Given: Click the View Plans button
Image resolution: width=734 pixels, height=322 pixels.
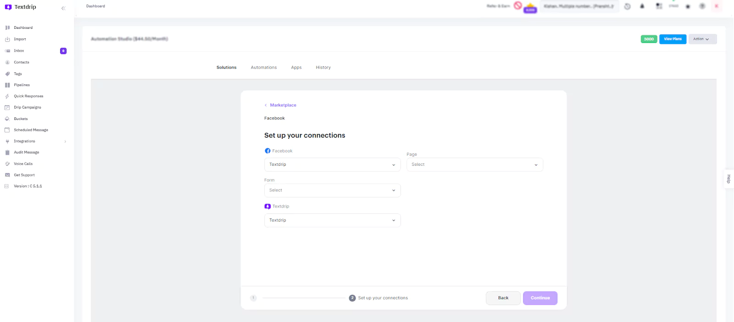Looking at the screenshot, I should pos(673,39).
